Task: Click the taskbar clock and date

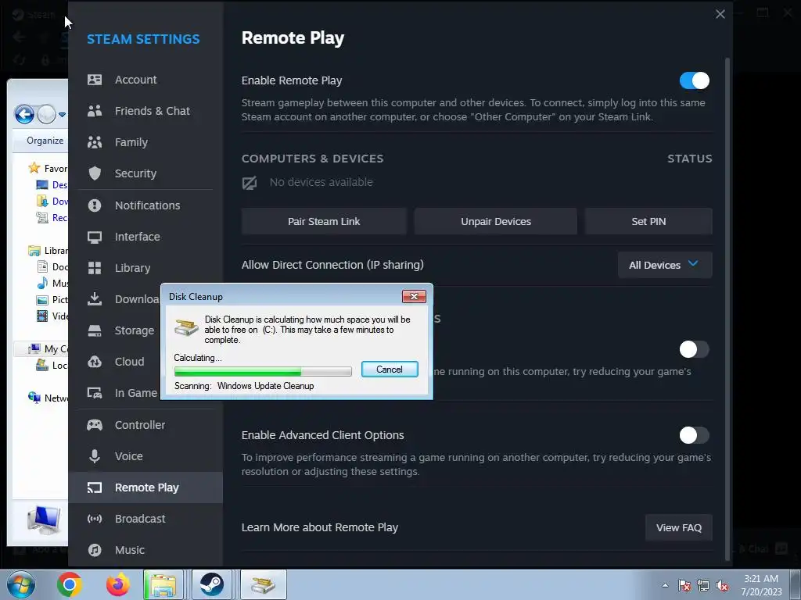Action: 761,585
